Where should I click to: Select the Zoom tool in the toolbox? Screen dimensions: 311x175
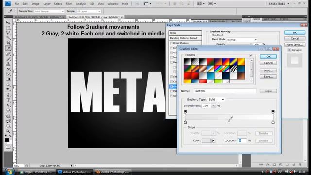point(8,131)
